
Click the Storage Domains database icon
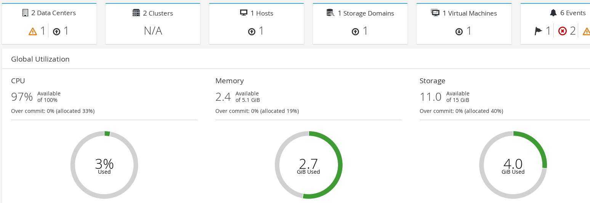point(330,13)
